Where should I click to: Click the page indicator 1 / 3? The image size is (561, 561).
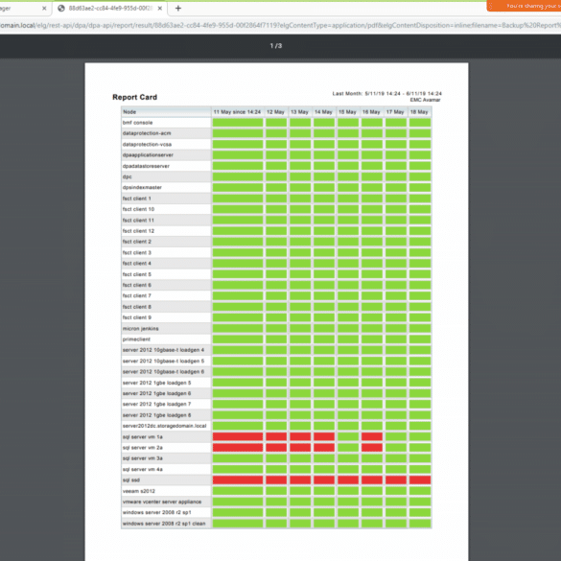click(x=276, y=46)
